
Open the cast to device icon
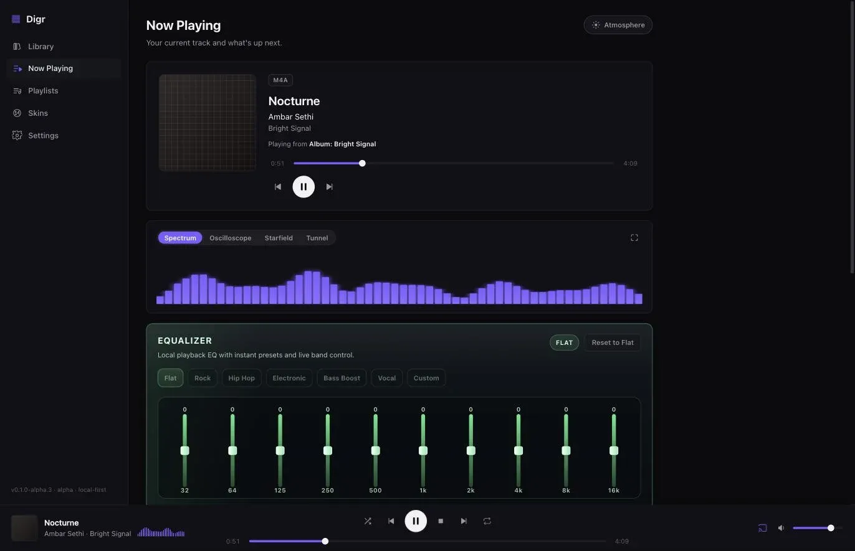pyautogui.click(x=762, y=528)
